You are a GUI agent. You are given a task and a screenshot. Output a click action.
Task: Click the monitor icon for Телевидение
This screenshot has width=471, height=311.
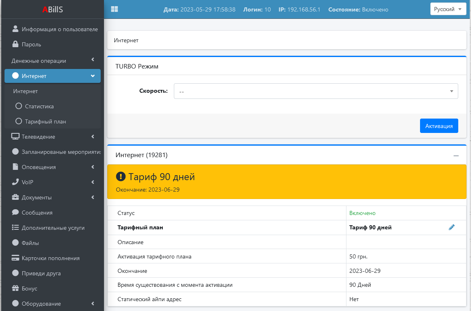click(16, 137)
